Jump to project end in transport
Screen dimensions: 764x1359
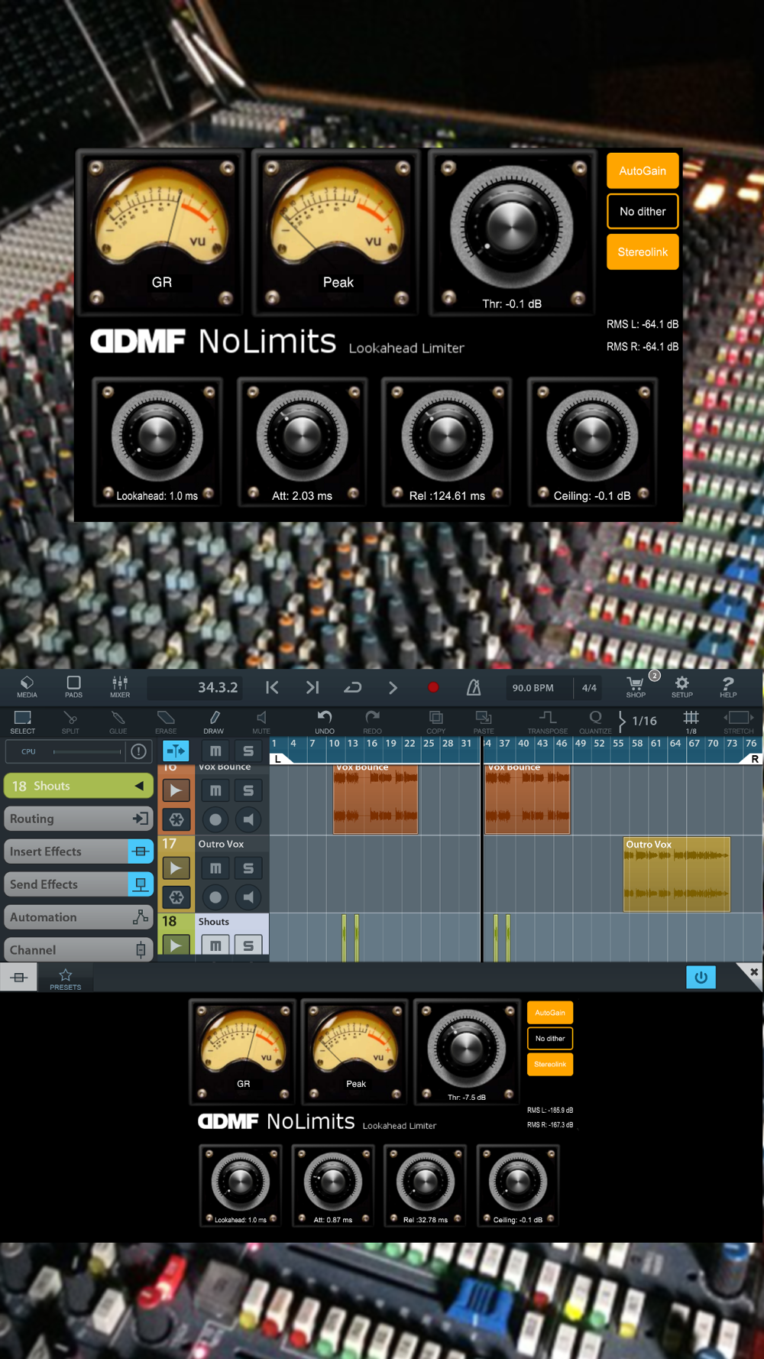[x=312, y=687]
